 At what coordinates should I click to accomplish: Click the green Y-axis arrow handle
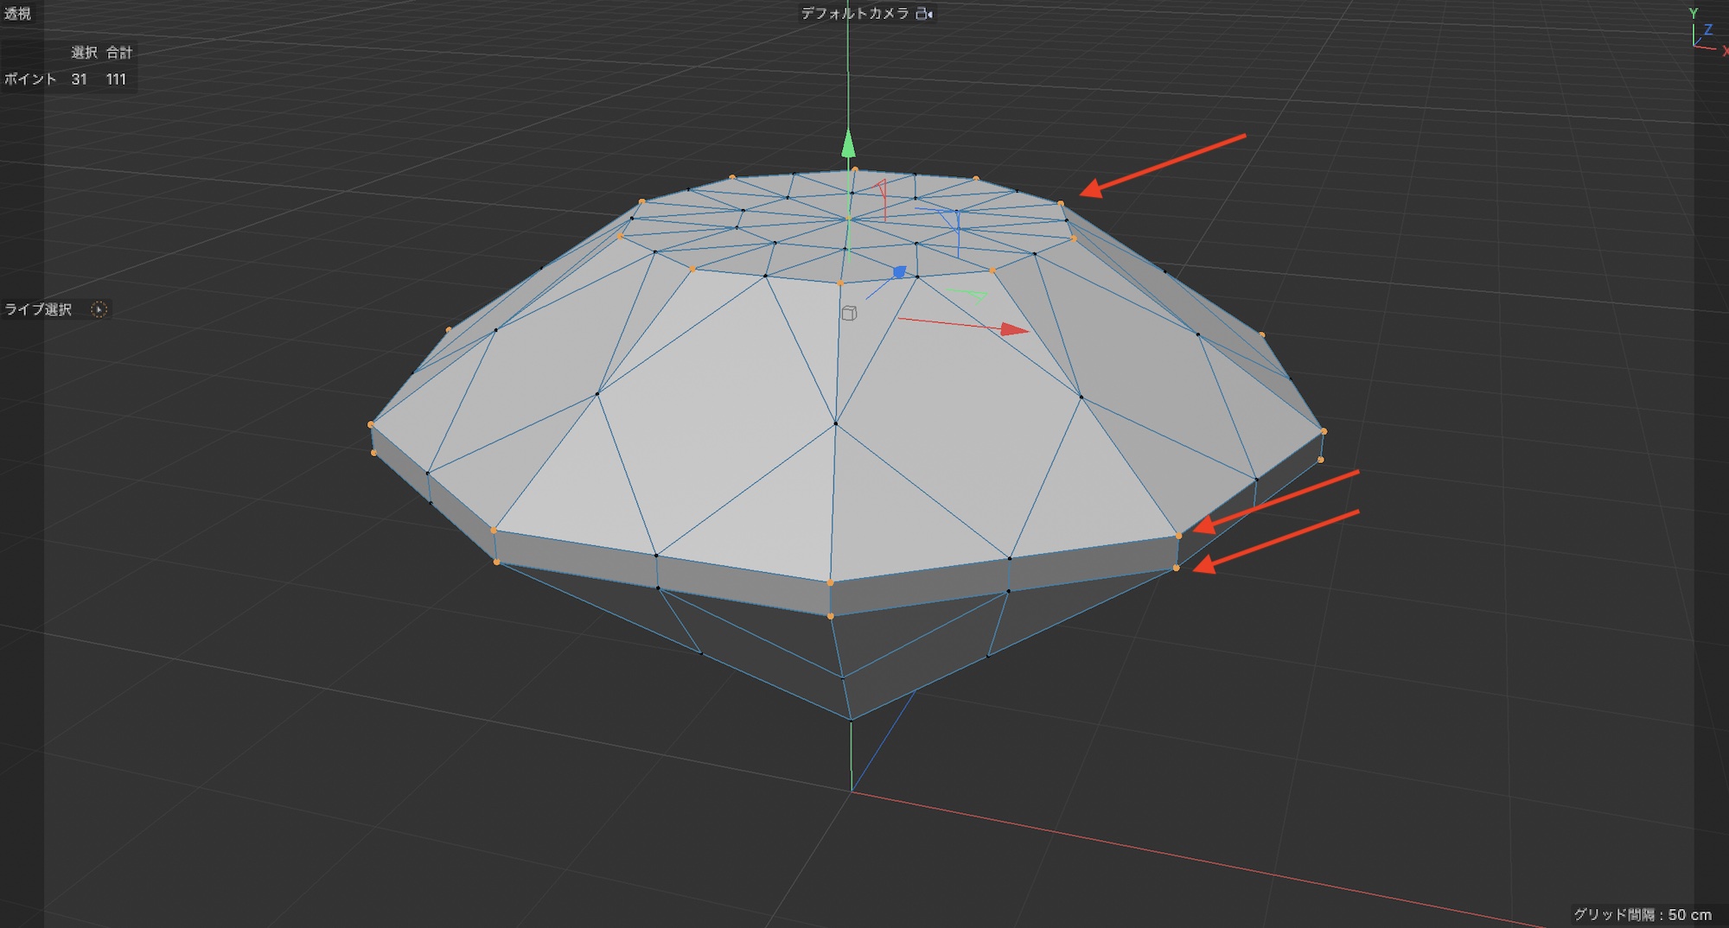click(848, 144)
